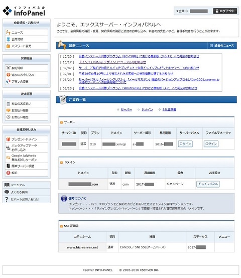Open the 08/29 メーリングリスト news link
Viewport: 241px width, 278px height.
coord(149,81)
